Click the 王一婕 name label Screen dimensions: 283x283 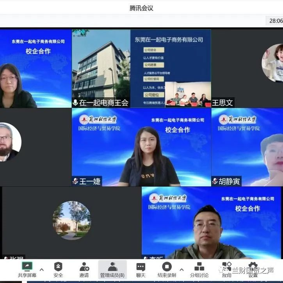coord(90,181)
